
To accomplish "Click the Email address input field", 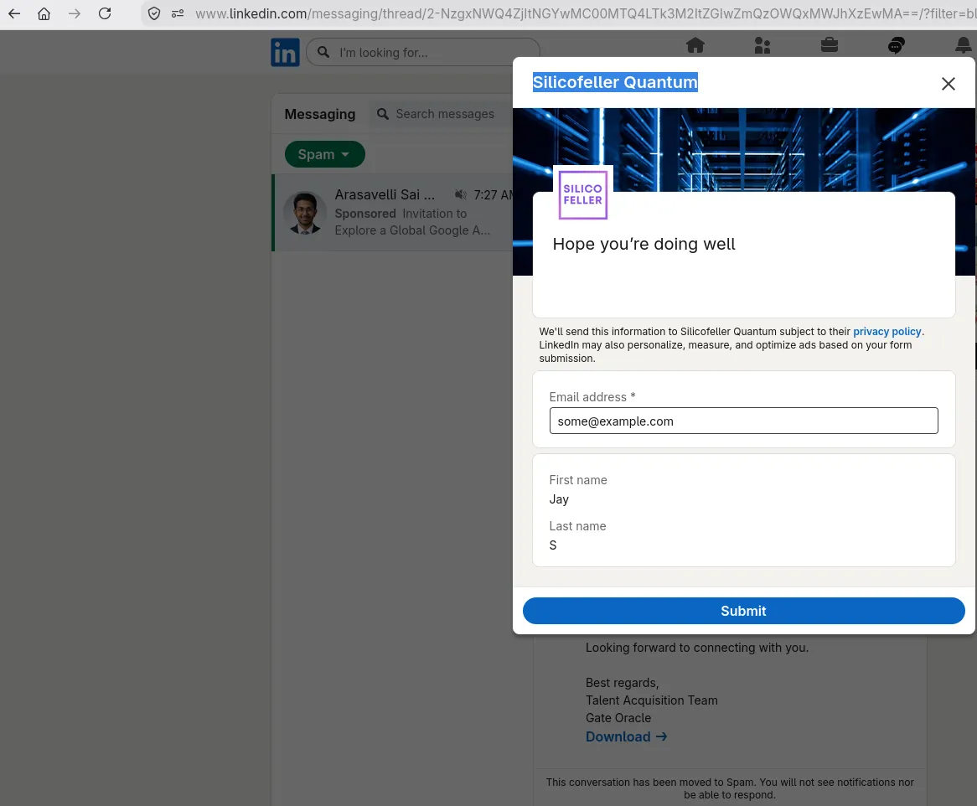I will (743, 421).
